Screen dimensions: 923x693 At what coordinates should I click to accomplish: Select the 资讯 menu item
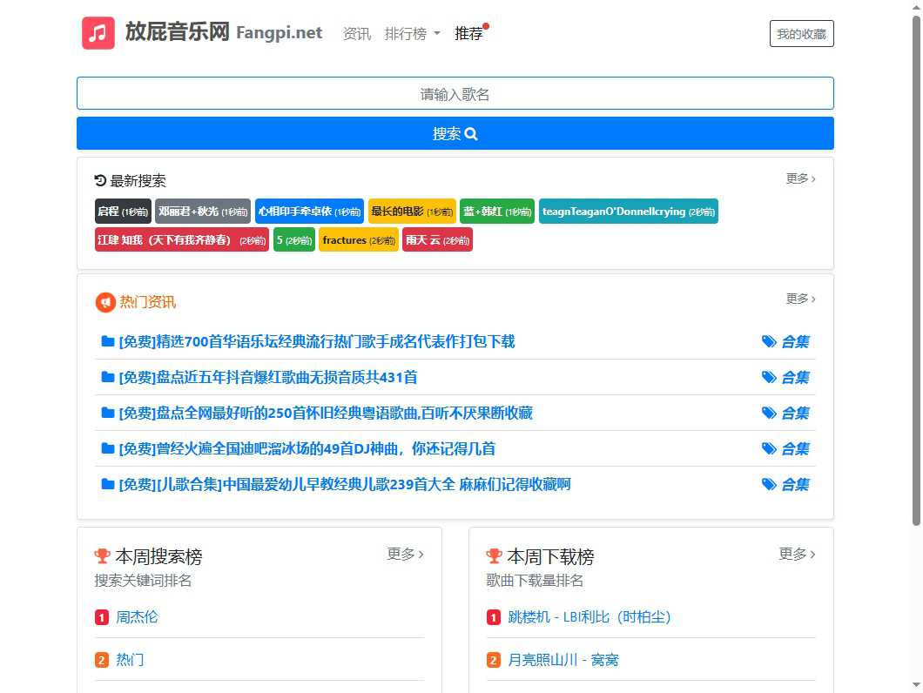[356, 33]
